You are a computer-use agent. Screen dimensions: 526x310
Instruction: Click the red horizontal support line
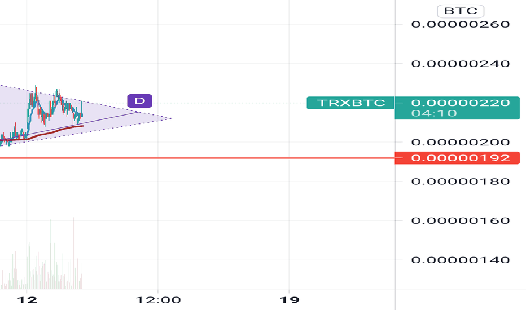click(x=198, y=158)
